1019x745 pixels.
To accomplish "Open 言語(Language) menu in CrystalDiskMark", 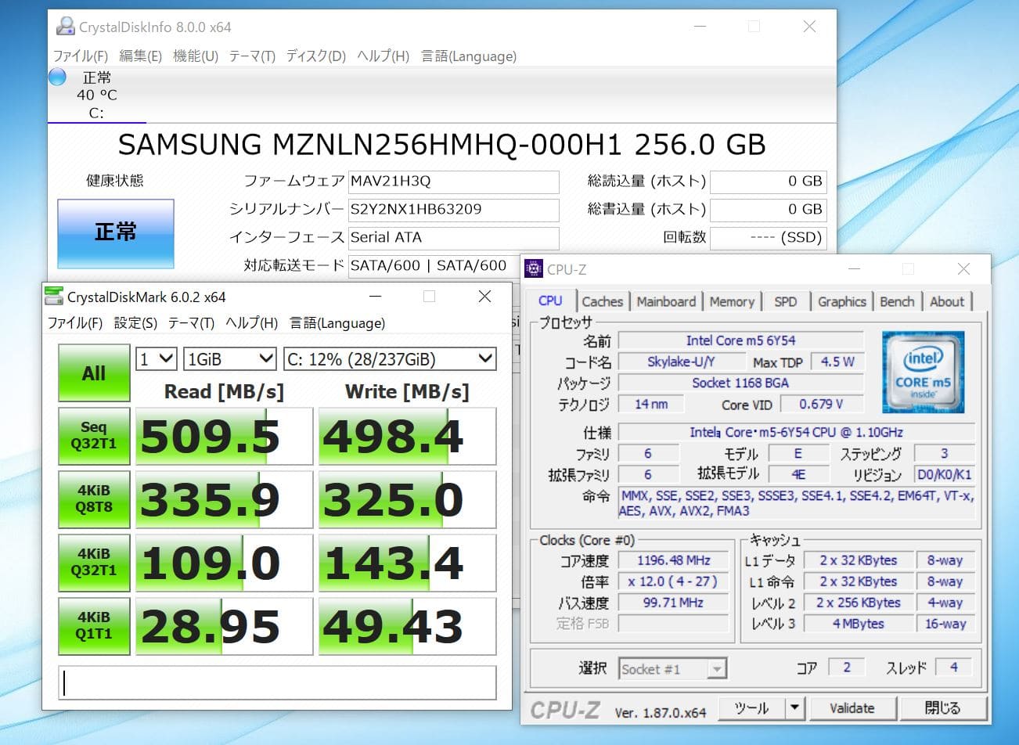I will coord(337,322).
